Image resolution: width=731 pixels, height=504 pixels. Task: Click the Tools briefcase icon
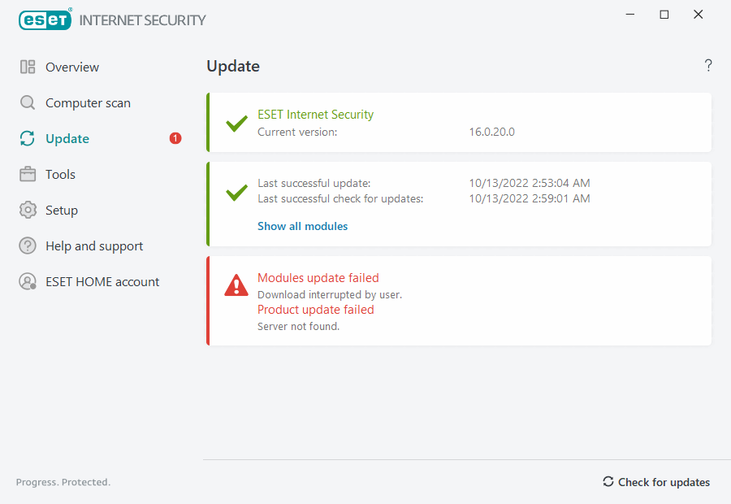(x=28, y=175)
